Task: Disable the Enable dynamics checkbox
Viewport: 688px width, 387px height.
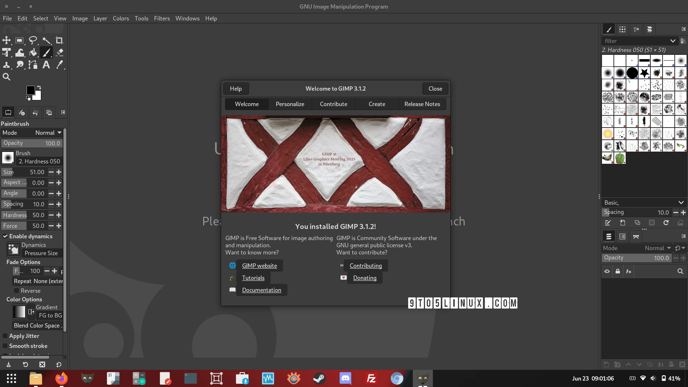Action: pos(5,236)
